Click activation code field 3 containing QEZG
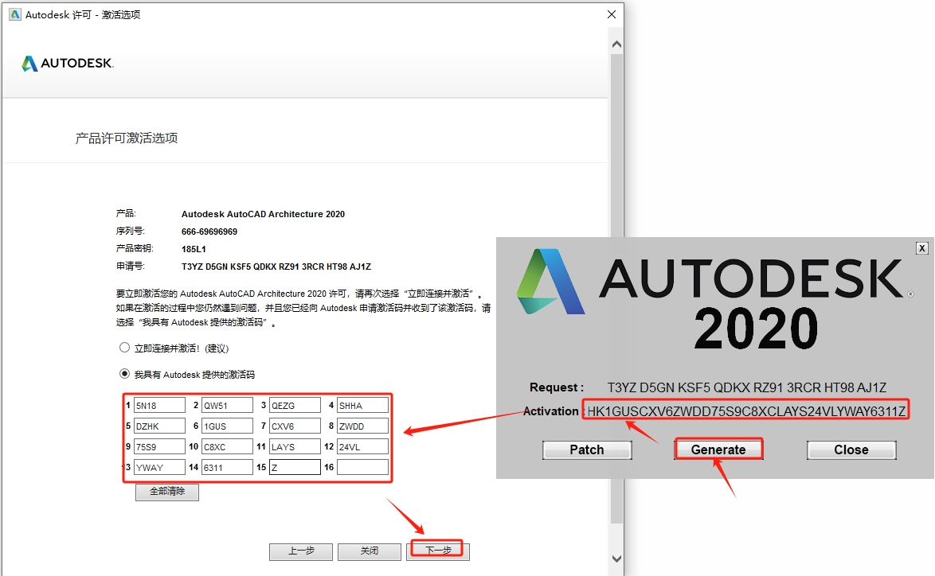 (x=295, y=405)
